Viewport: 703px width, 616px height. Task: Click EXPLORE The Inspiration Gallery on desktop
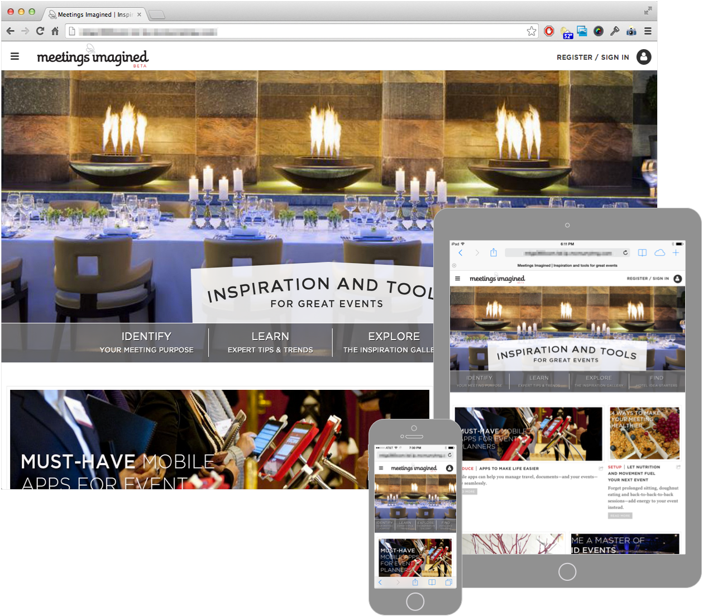click(x=389, y=342)
